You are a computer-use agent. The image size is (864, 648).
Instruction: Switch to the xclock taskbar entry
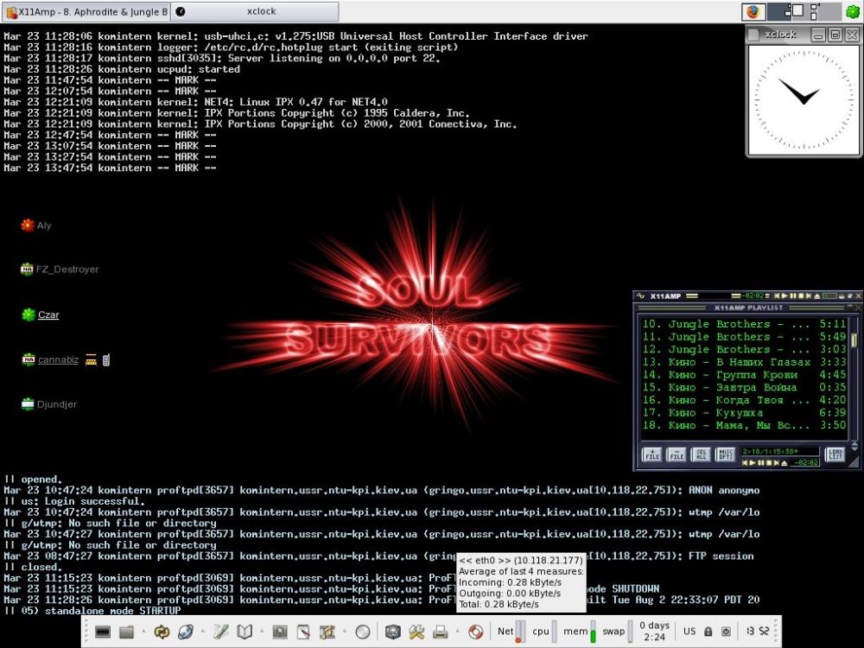(255, 11)
